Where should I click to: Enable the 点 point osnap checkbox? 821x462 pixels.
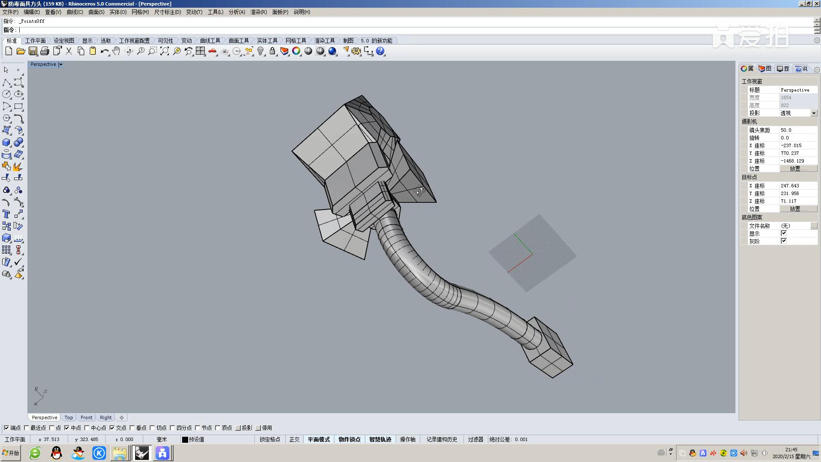(52, 428)
